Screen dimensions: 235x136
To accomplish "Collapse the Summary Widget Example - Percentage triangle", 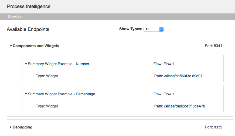I will 26,94.
